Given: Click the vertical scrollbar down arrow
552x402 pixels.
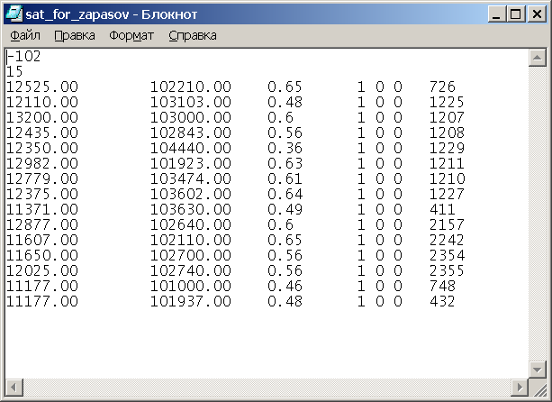Looking at the screenshot, I should 538,370.
